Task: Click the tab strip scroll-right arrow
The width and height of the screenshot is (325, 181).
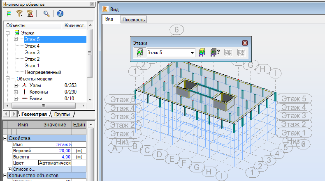Action: (14, 114)
